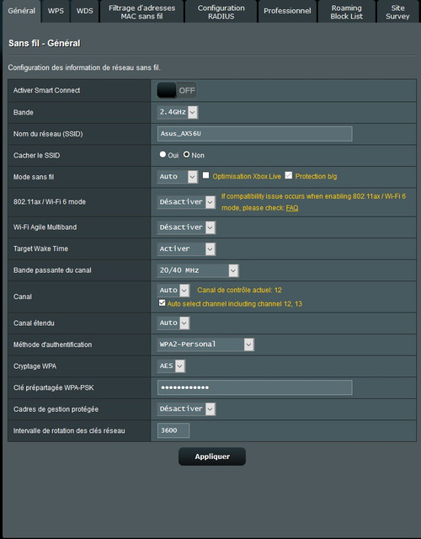Open the Wi-Fi Agile Multiband dropdown
Image resolution: width=421 pixels, height=539 pixels.
click(186, 227)
